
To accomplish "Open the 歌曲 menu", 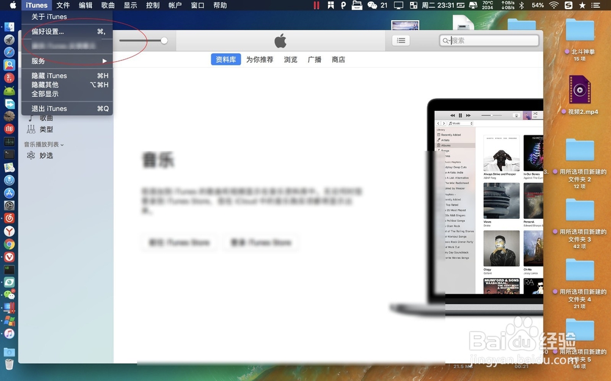I will (x=108, y=5).
